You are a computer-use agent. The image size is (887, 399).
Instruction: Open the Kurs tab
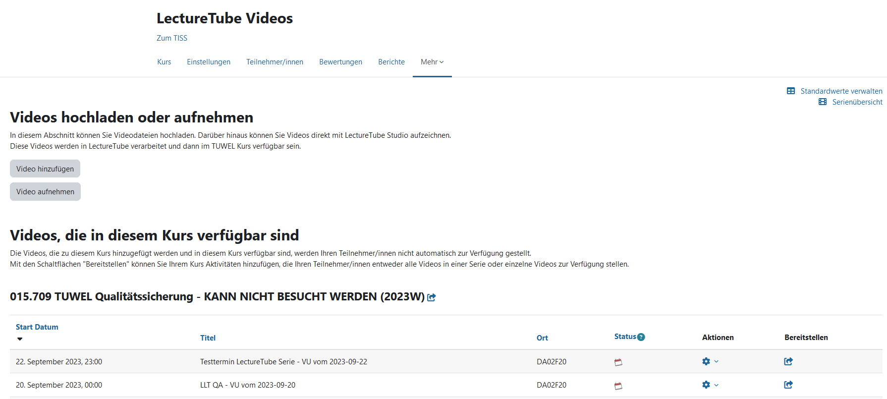pos(164,62)
